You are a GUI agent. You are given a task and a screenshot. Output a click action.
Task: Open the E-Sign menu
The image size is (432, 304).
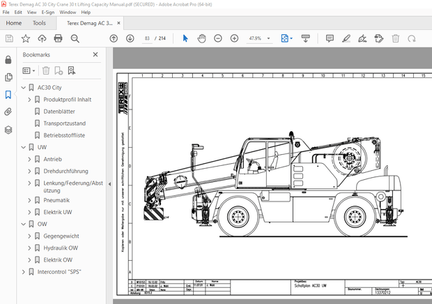48,12
